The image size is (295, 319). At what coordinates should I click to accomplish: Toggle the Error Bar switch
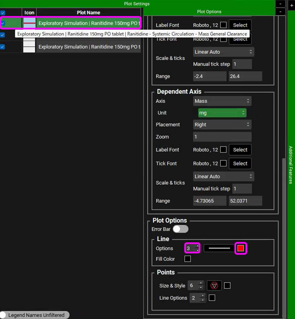[x=180, y=229]
